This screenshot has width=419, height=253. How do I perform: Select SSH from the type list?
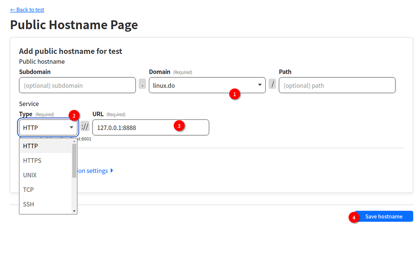pyautogui.click(x=28, y=204)
